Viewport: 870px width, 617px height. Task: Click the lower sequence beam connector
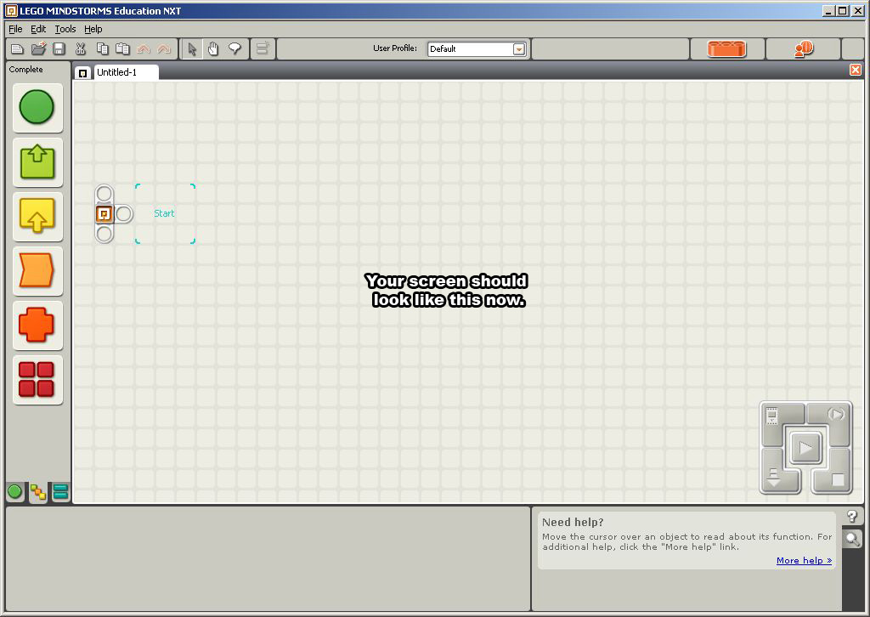[105, 234]
